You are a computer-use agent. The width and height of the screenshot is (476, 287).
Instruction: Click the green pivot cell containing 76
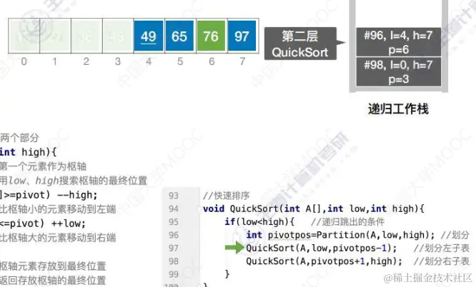point(211,36)
